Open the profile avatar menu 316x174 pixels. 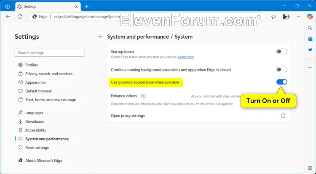(x=286, y=17)
